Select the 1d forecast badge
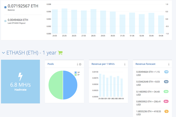176x117 pixels. pos(166,72)
